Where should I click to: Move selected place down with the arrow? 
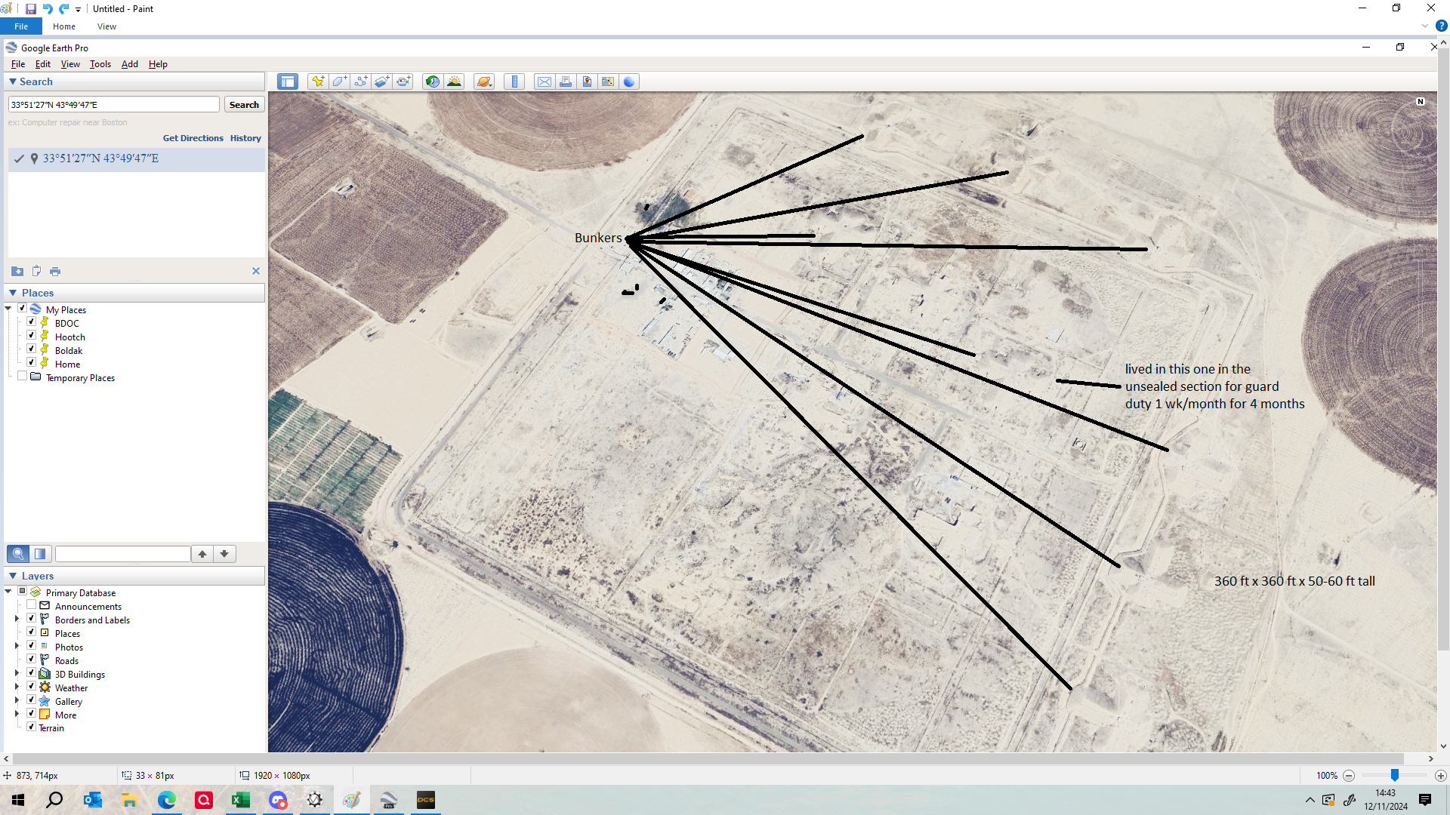pos(224,554)
